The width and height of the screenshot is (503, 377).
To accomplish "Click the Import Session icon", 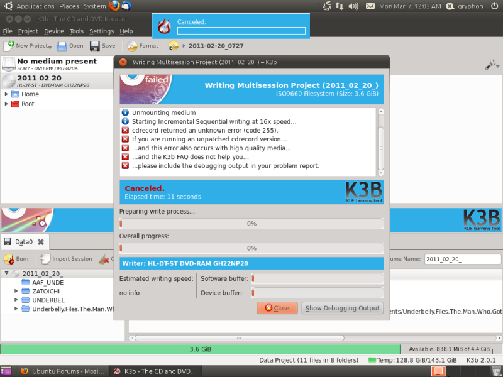I will tap(45, 259).
